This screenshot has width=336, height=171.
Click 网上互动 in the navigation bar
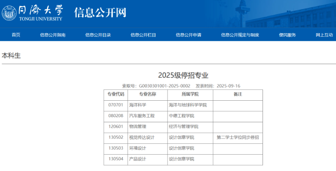tap(324, 35)
